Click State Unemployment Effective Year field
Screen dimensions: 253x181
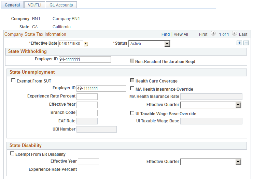(x=87, y=105)
